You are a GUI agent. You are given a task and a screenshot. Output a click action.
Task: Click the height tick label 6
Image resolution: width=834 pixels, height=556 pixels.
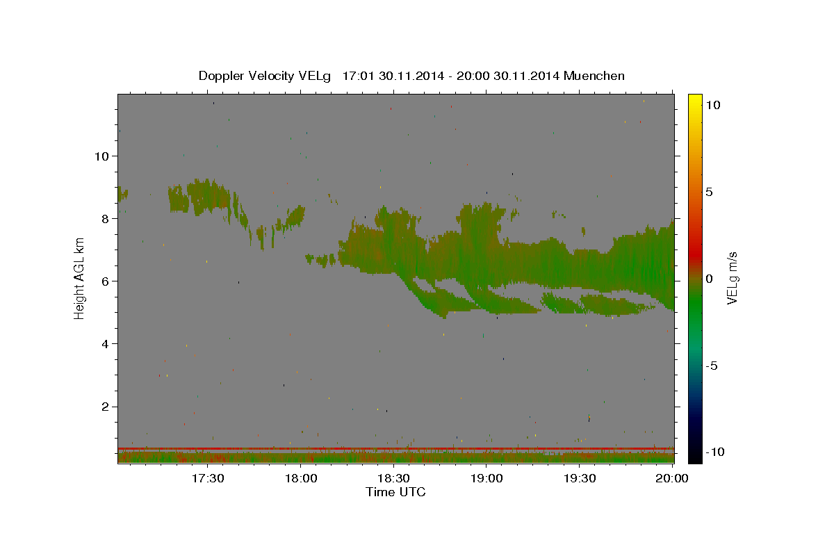(x=105, y=281)
